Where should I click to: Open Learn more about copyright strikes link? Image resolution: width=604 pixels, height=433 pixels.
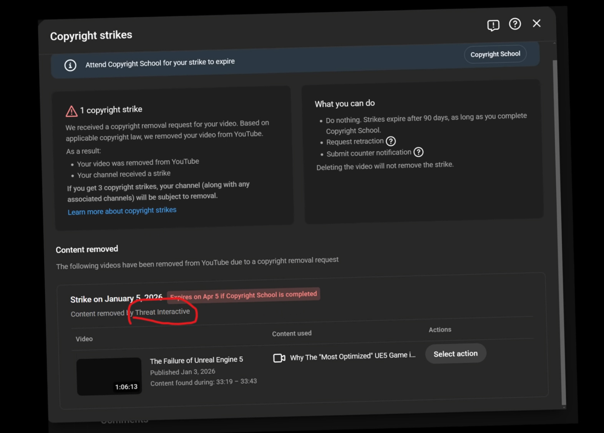point(122,211)
